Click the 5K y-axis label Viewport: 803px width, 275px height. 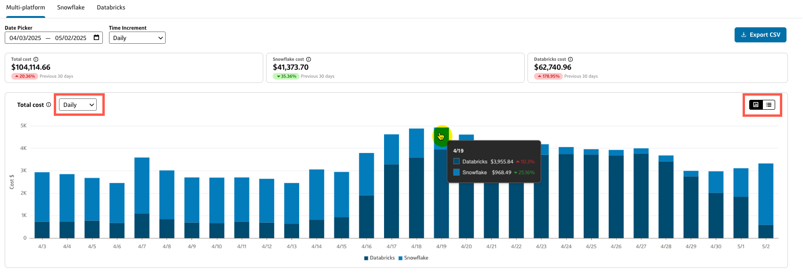click(24, 126)
